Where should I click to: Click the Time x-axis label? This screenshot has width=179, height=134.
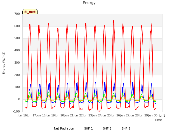tap(158, 120)
